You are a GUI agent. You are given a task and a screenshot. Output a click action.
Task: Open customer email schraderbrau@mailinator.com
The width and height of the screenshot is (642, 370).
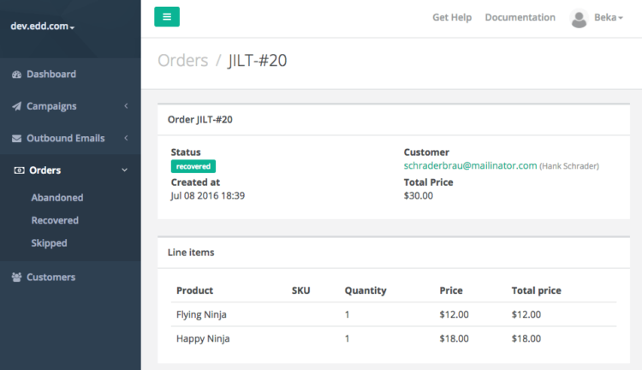(470, 165)
